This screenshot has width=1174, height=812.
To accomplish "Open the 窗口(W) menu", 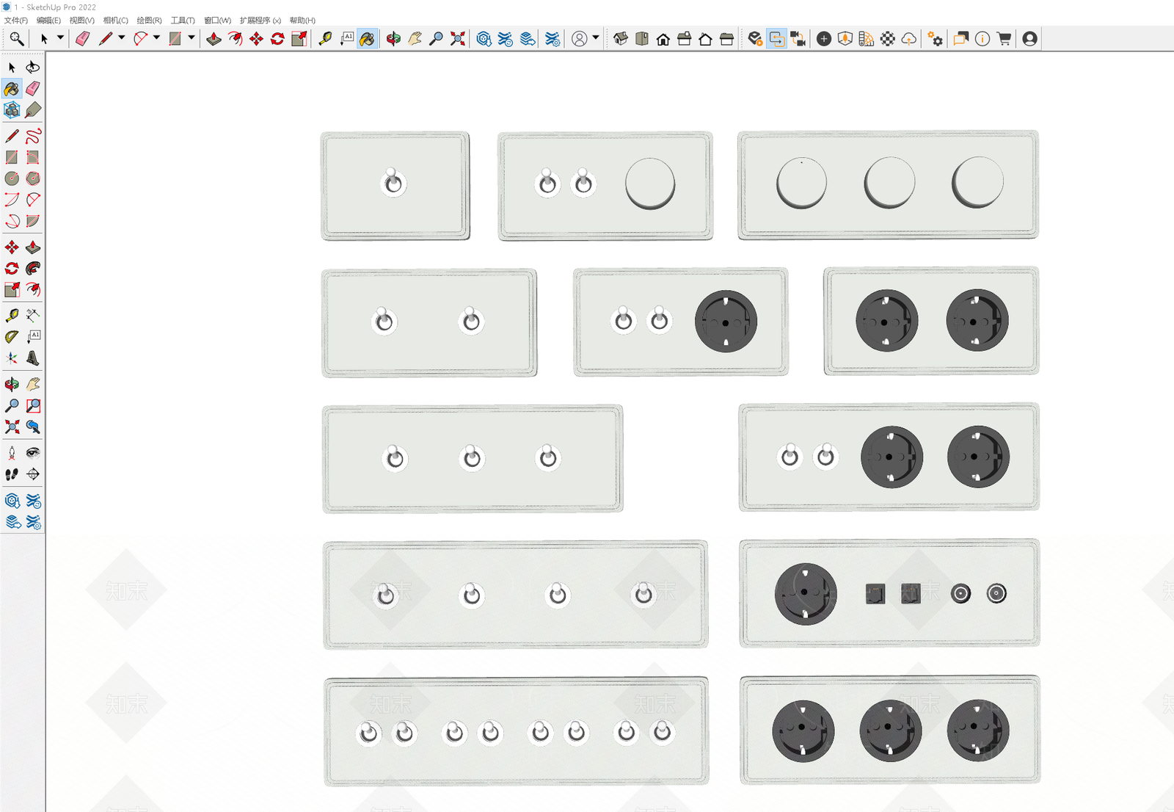I will (217, 20).
